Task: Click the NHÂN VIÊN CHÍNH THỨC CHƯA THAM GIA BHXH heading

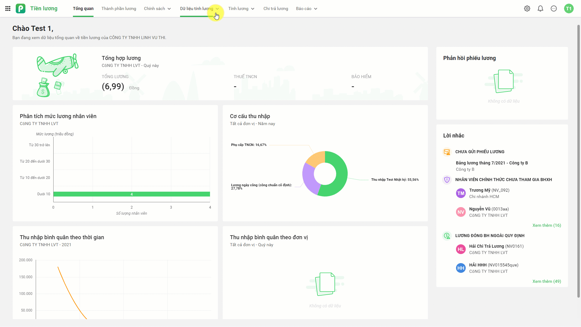Action: [x=504, y=180]
